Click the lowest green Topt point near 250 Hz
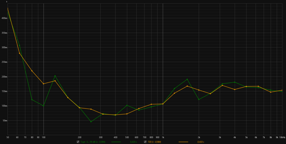The image size is (286, 144). tap(91, 122)
